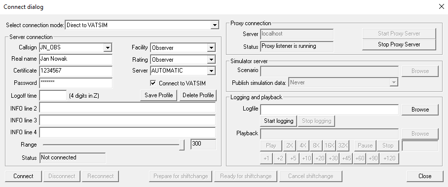Click INFO line 2 field
This screenshot has height=187, width=448.
[127, 108]
